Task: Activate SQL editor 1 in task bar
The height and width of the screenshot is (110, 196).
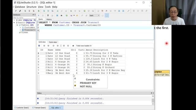Action: pos(56,108)
